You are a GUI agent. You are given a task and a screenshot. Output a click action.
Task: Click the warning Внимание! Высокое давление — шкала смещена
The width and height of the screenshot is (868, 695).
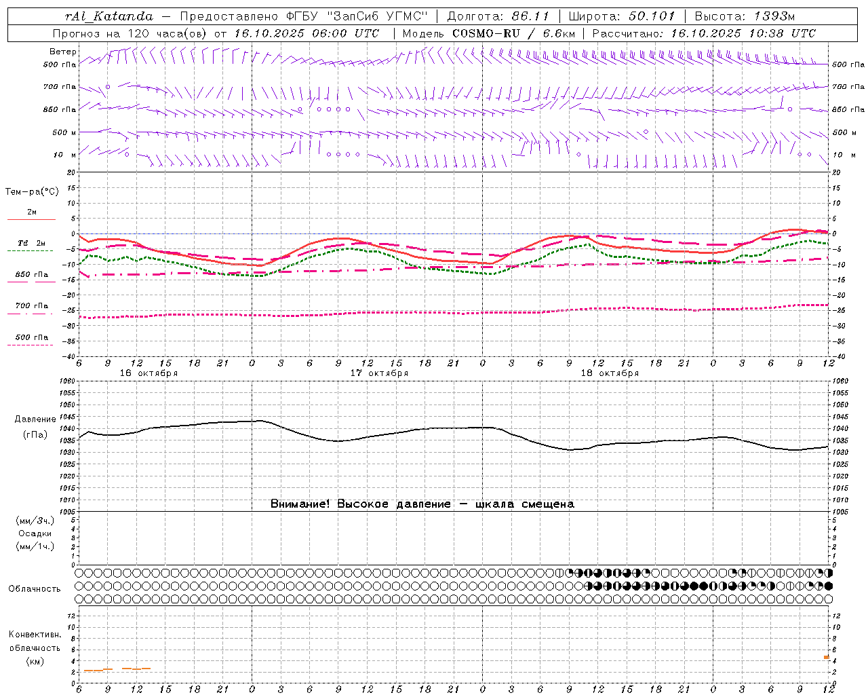(422, 504)
